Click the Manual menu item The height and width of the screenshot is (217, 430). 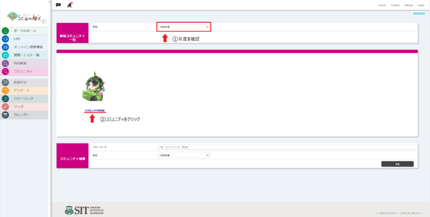[382, 5]
